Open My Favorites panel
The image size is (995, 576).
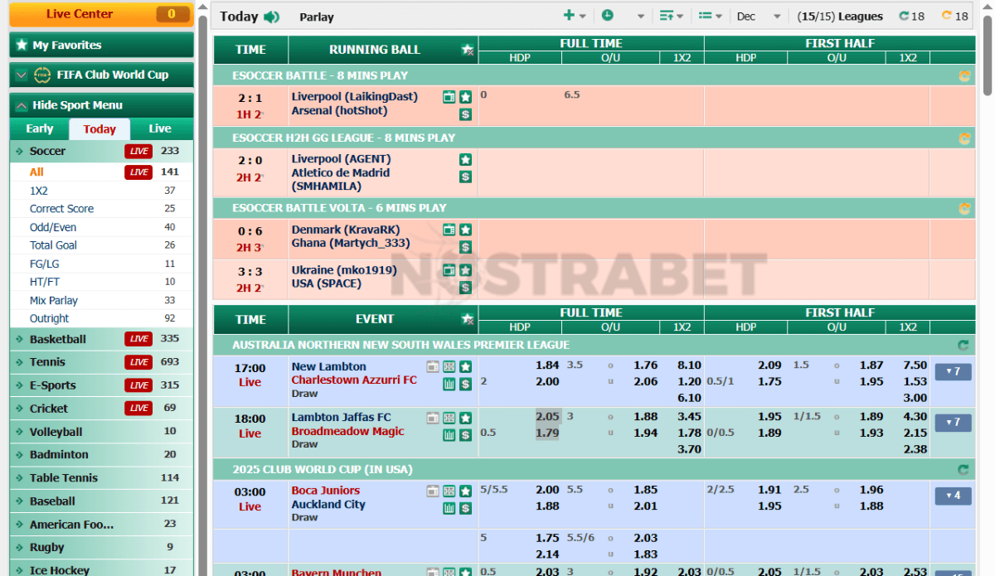(101, 45)
